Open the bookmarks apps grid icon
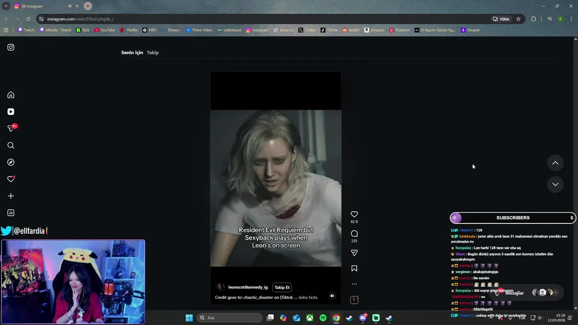Screen dimensions: 578x325 click(6, 30)
